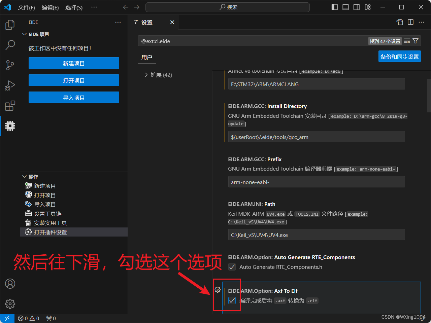431x323 pixels.
Task: Click the 备份和同步设置 button
Action: coord(400,57)
